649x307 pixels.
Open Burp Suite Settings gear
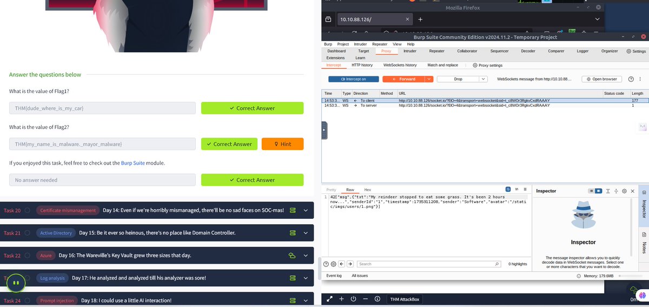tap(628, 51)
